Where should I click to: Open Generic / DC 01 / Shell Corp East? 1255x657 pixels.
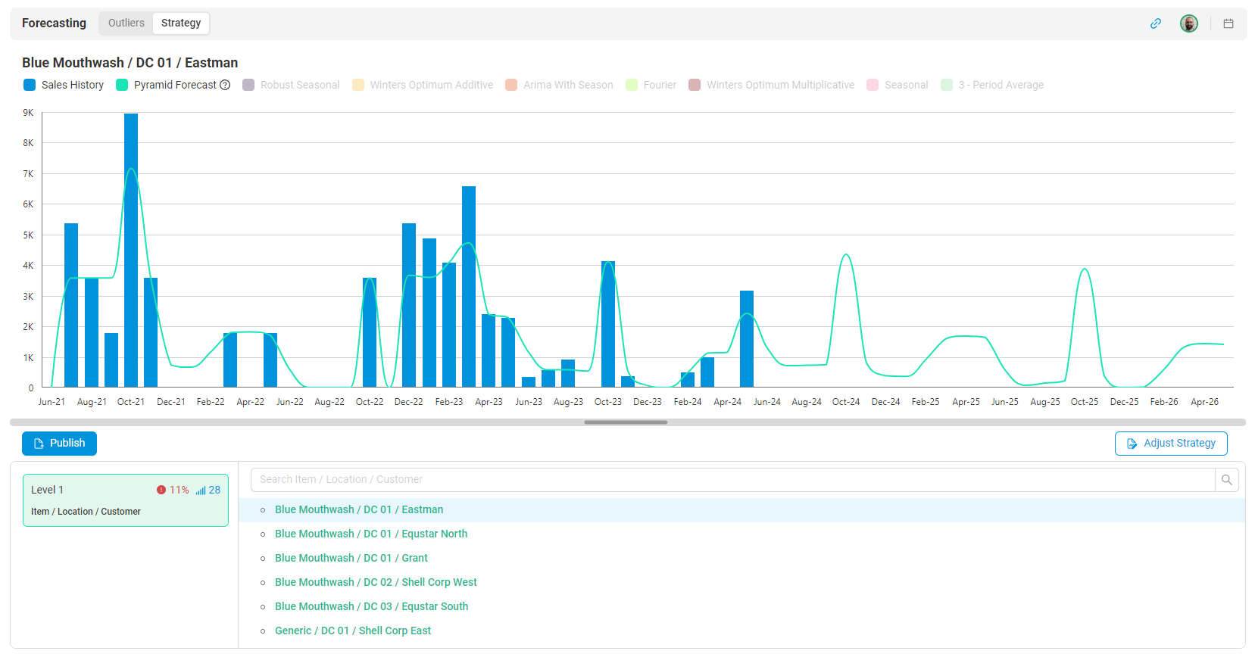[x=353, y=631]
